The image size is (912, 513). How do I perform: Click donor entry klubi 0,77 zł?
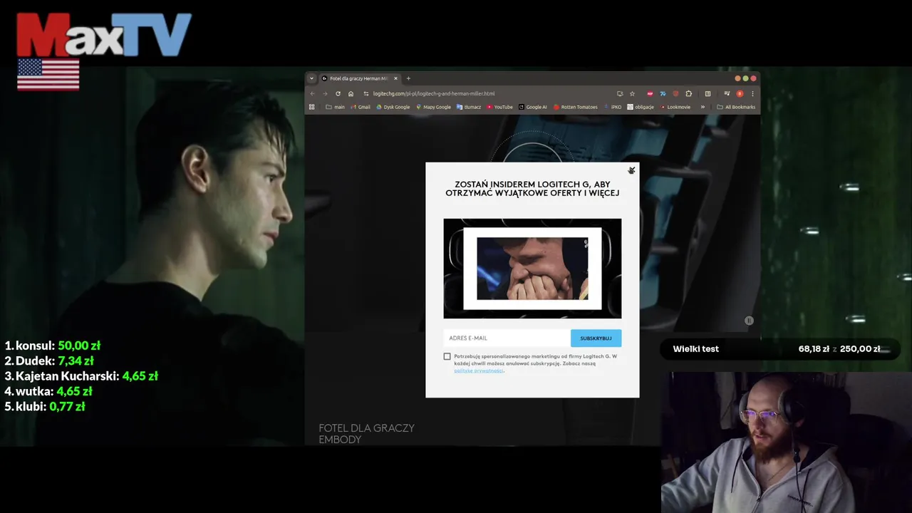tap(45, 407)
